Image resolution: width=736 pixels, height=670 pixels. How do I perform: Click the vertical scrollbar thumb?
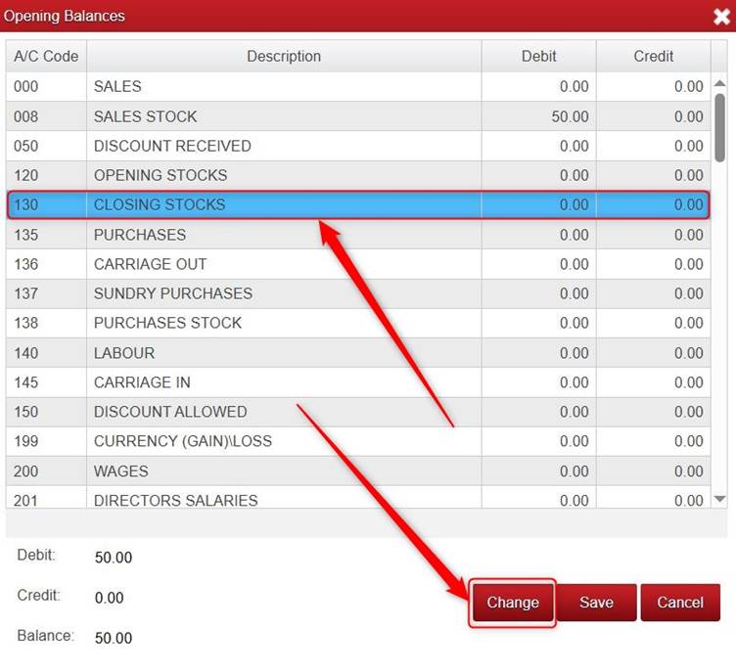point(719,127)
